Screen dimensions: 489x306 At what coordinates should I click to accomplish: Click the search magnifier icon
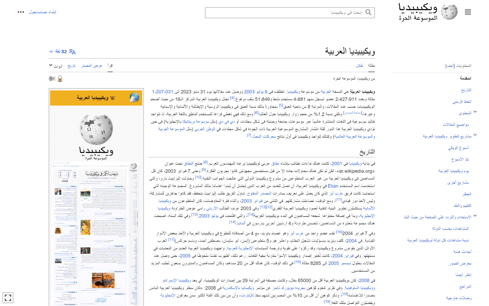point(368,12)
